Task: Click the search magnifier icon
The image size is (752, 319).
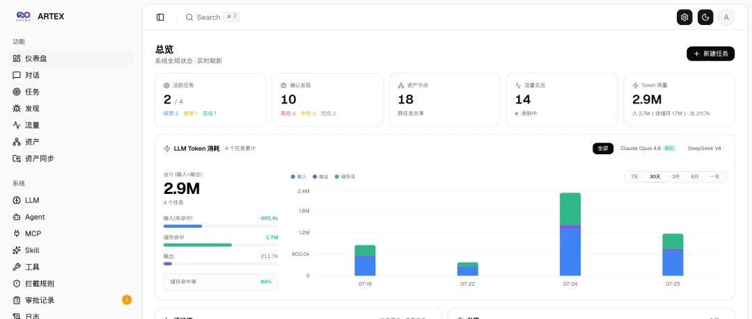Action: coord(189,17)
